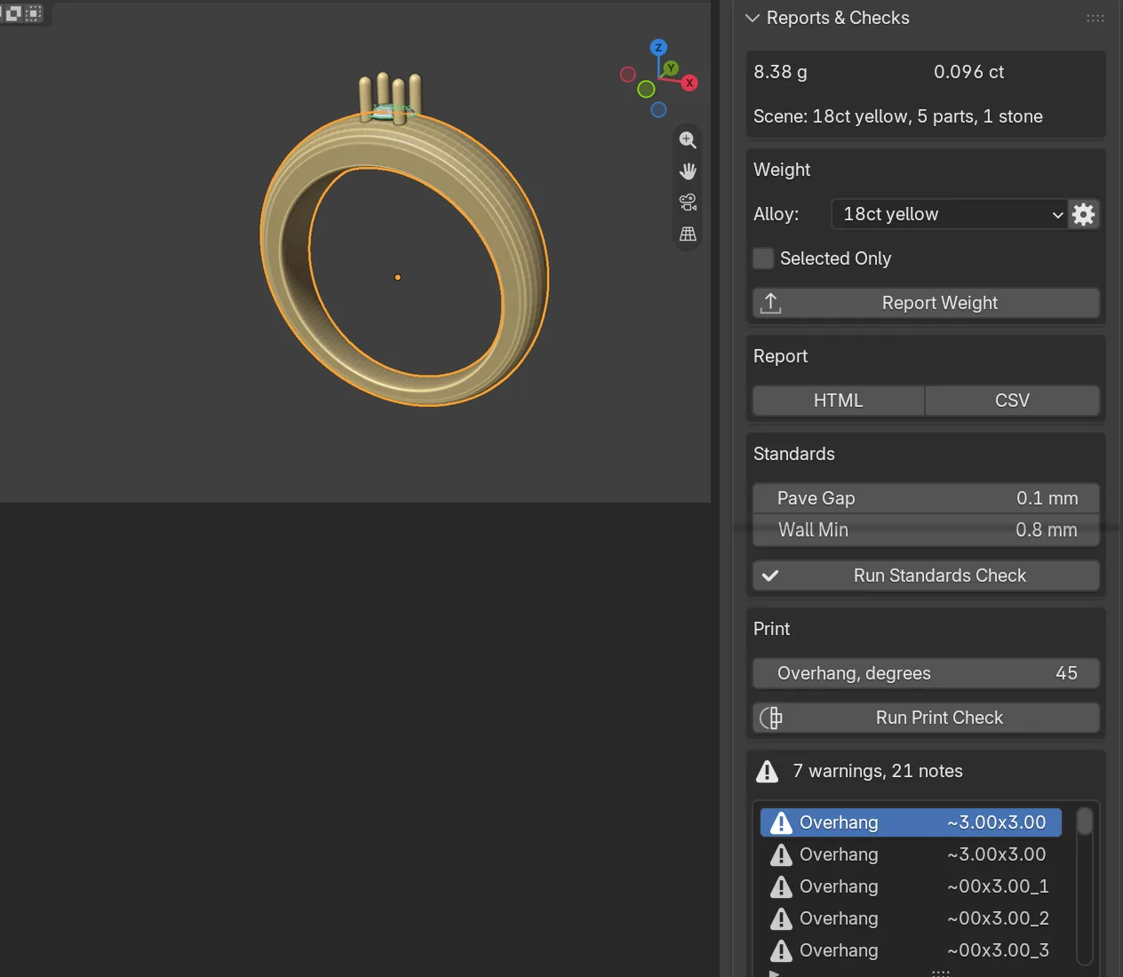The width and height of the screenshot is (1123, 977).
Task: Enable the Selected Only checkbox
Action: tap(763, 258)
